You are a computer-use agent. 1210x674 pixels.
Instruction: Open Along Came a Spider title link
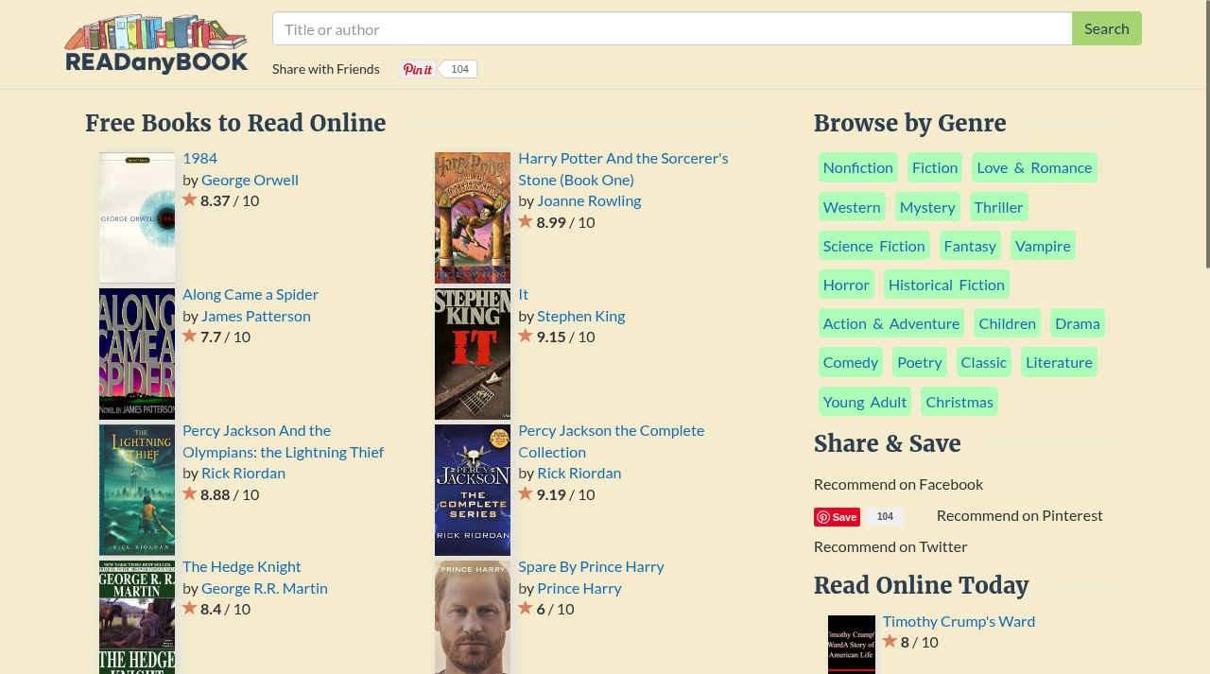click(251, 294)
